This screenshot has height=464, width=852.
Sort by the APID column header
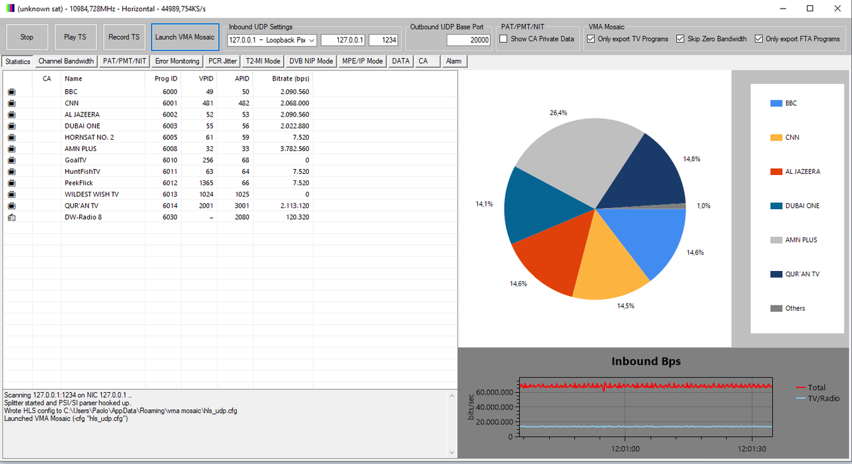235,79
